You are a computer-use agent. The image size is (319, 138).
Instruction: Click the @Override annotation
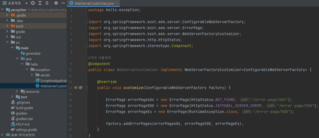click(107, 82)
